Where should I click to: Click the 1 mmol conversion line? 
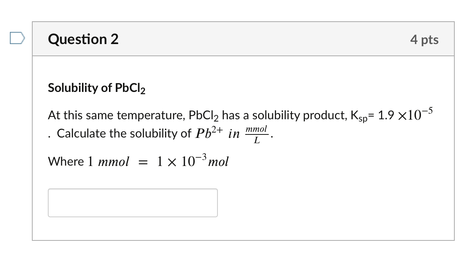[138, 161]
